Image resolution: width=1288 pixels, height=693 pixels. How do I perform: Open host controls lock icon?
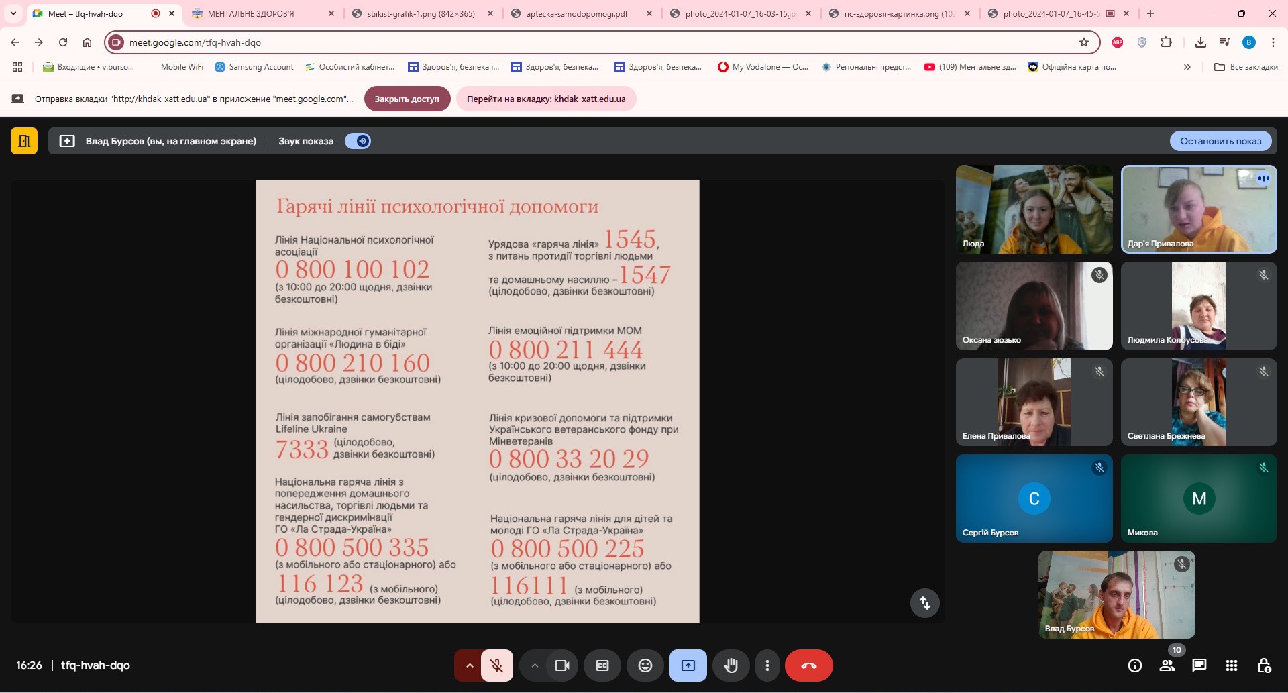(1263, 665)
